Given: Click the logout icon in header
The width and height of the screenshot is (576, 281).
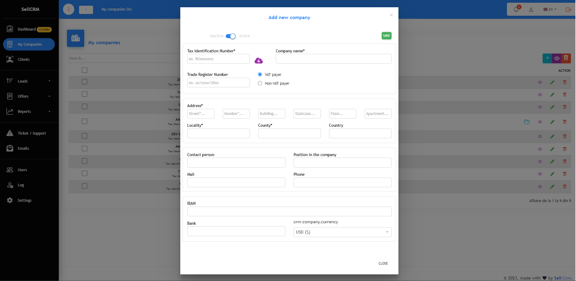Looking at the screenshot, I should (x=568, y=9).
